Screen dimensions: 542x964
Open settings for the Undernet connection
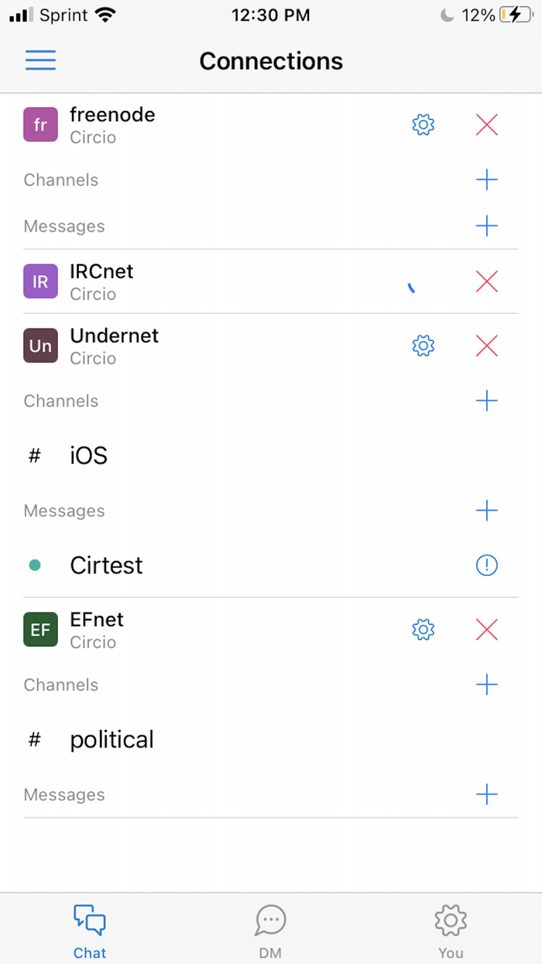coord(423,346)
